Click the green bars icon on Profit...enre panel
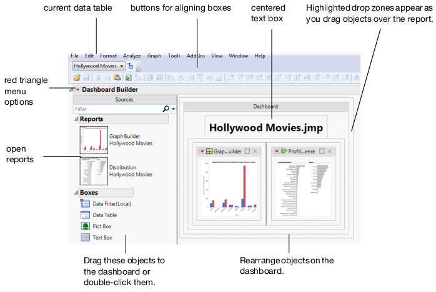436x292 pixels. click(284, 151)
